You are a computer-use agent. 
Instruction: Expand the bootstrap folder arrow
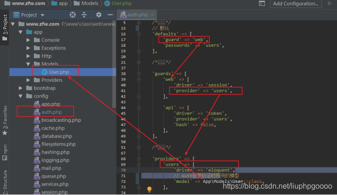tap(21, 88)
